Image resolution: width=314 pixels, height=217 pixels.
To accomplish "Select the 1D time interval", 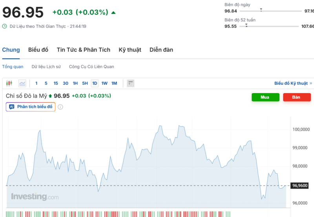I will click(x=95, y=83).
